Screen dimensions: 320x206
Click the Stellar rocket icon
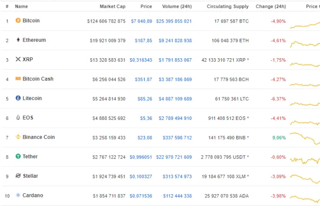[x=18, y=176]
